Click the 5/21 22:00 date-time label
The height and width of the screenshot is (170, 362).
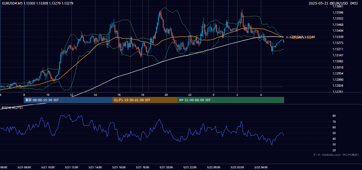(x=190, y=167)
